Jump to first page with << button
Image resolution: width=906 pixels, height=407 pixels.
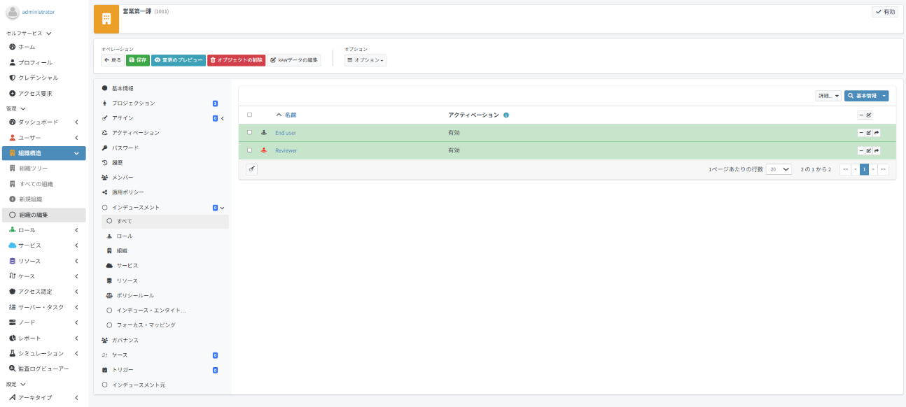[x=846, y=169]
